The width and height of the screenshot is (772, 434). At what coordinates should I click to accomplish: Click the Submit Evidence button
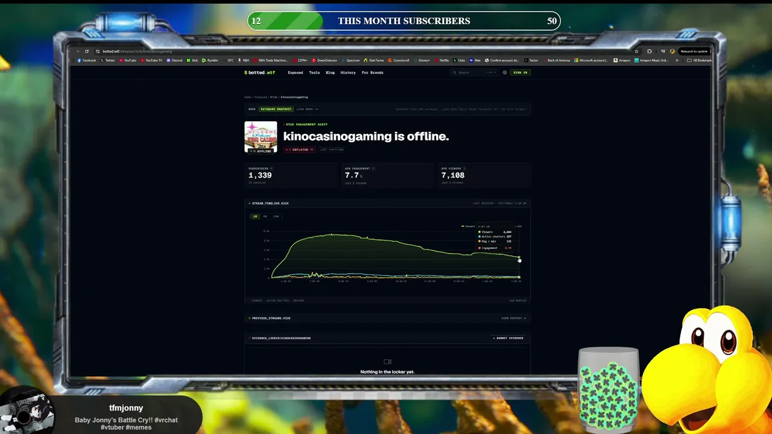[x=510, y=338]
